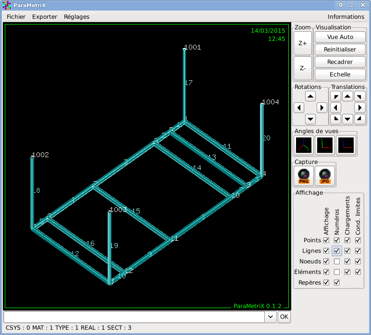This screenshot has width=371, height=335.
Task: Rotate the view downward
Action: pyautogui.click(x=310, y=119)
